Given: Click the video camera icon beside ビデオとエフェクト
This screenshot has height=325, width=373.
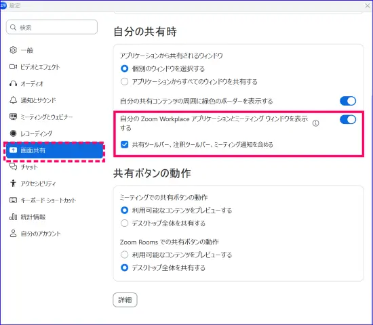Looking at the screenshot, I should (13, 67).
